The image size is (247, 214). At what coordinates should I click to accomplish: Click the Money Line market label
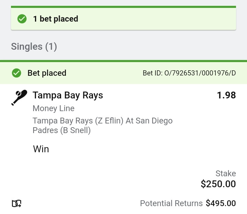point(54,108)
